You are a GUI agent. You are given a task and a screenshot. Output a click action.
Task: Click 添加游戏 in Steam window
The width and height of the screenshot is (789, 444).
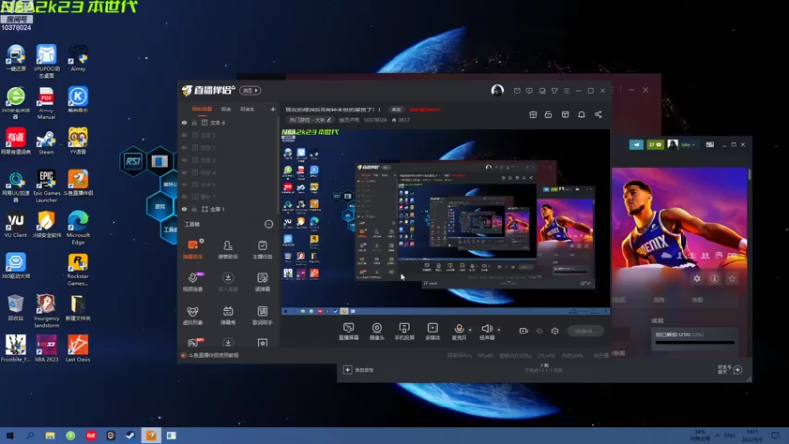(359, 370)
